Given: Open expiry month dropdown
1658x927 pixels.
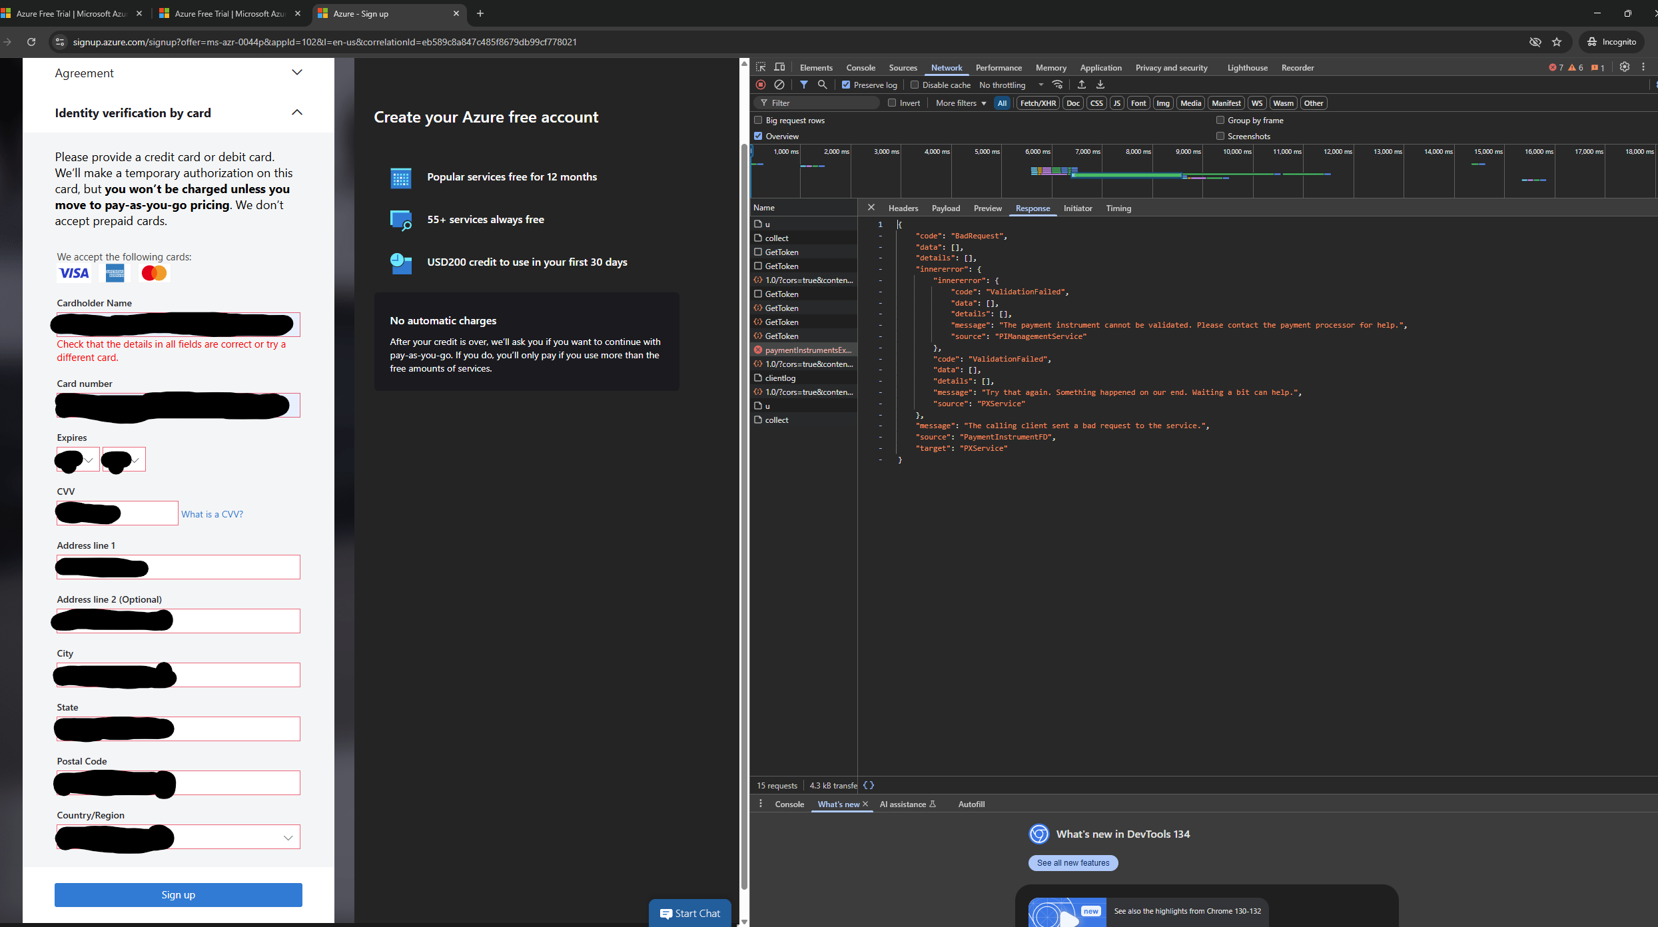Looking at the screenshot, I should coord(77,460).
